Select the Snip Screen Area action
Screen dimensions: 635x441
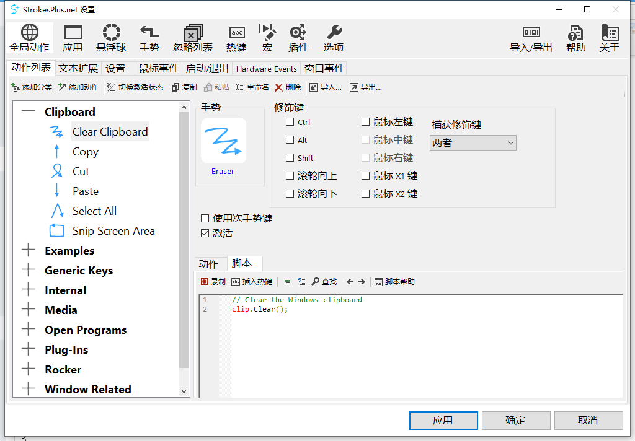pyautogui.click(x=113, y=230)
